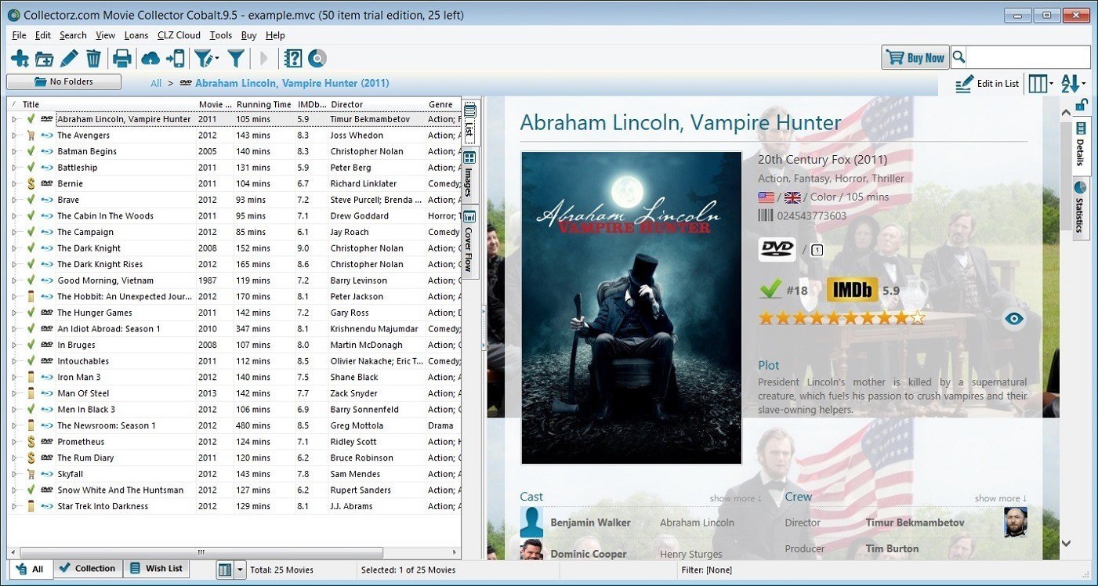Image resolution: width=1098 pixels, height=586 pixels.
Task: Click the eye icon beside the star rating
Action: tap(1013, 319)
